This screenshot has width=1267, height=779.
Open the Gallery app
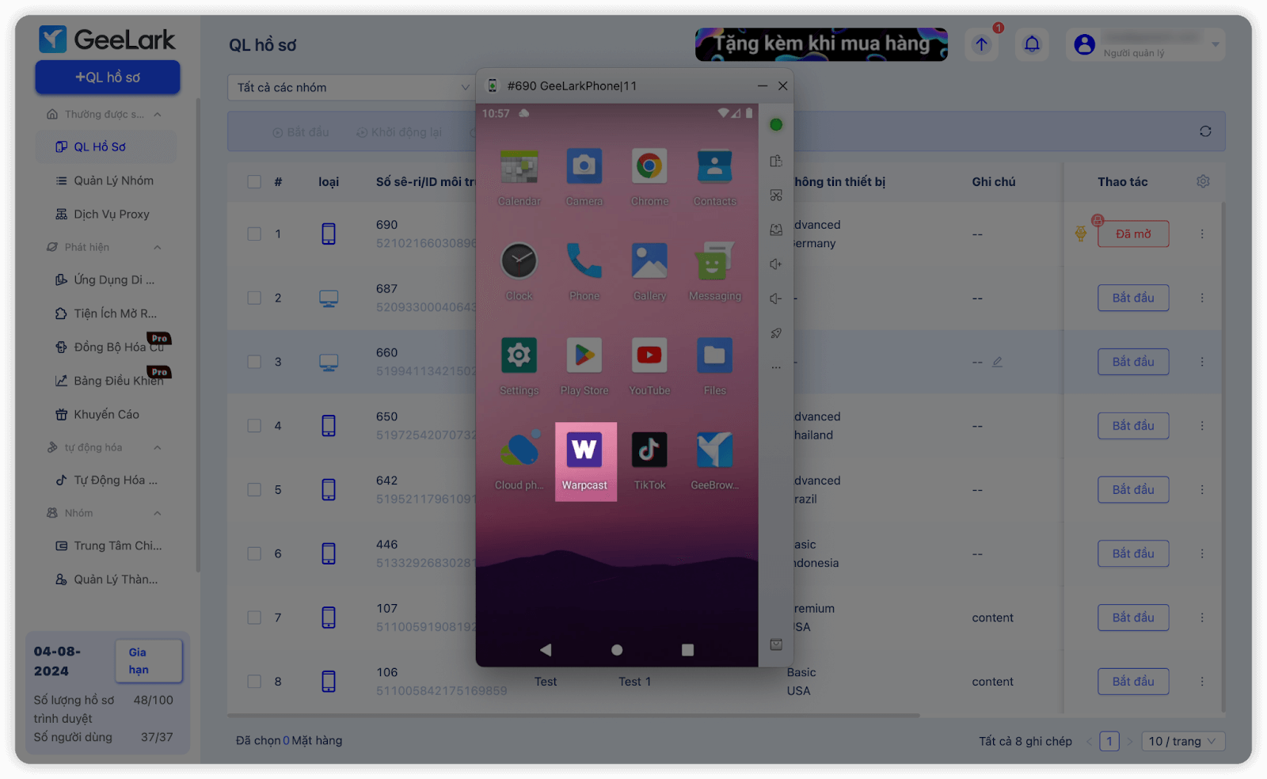tap(649, 271)
